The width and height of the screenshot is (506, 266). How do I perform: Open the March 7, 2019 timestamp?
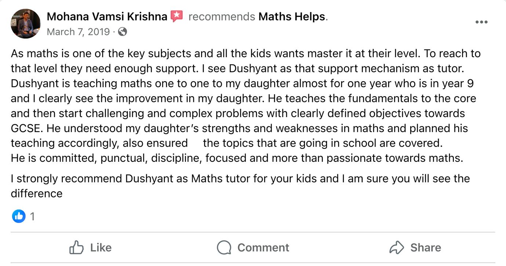click(78, 32)
